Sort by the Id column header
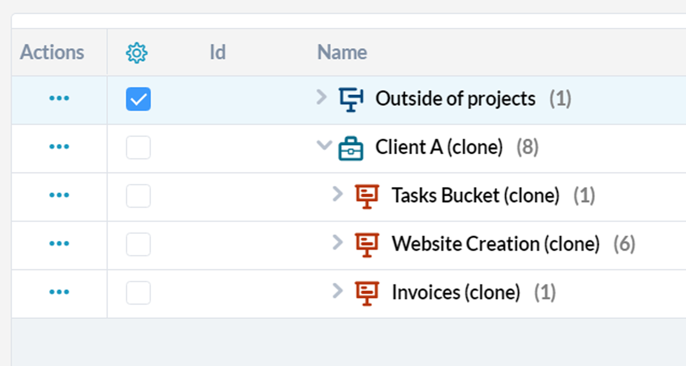The height and width of the screenshot is (366, 686). [x=218, y=52]
